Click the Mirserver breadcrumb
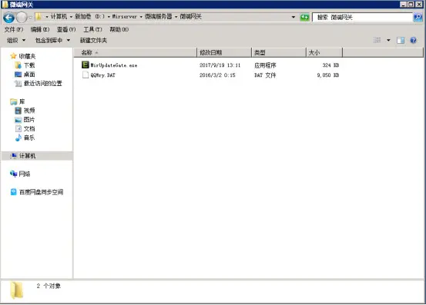426x305 pixels. (125, 17)
